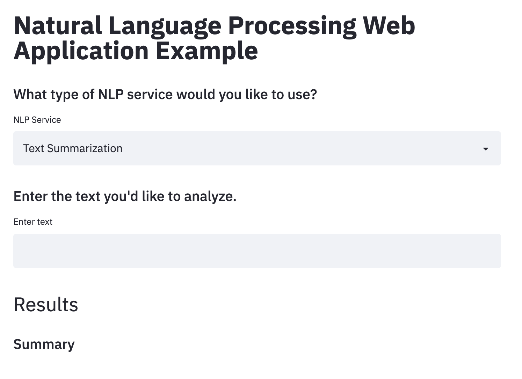Click the 'Results' heading

click(x=46, y=304)
